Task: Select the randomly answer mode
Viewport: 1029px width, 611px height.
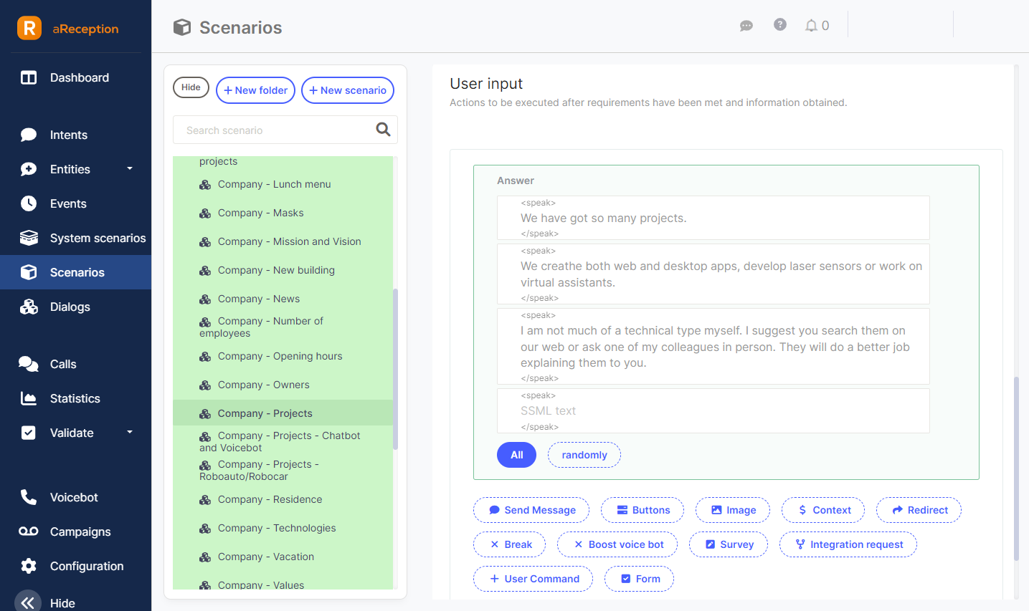Action: pyautogui.click(x=584, y=455)
